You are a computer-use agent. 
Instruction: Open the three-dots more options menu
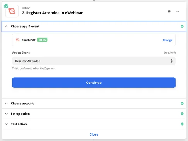tap(178, 11)
